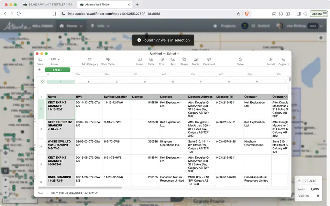This screenshot has width=330, height=206.
Task: Select UWI cell 00/16-05-072-06W6/0
Action: point(89,164)
